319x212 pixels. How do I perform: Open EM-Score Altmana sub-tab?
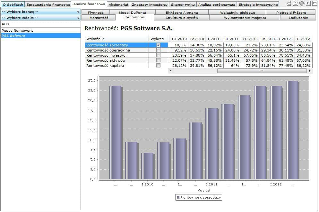182,12
